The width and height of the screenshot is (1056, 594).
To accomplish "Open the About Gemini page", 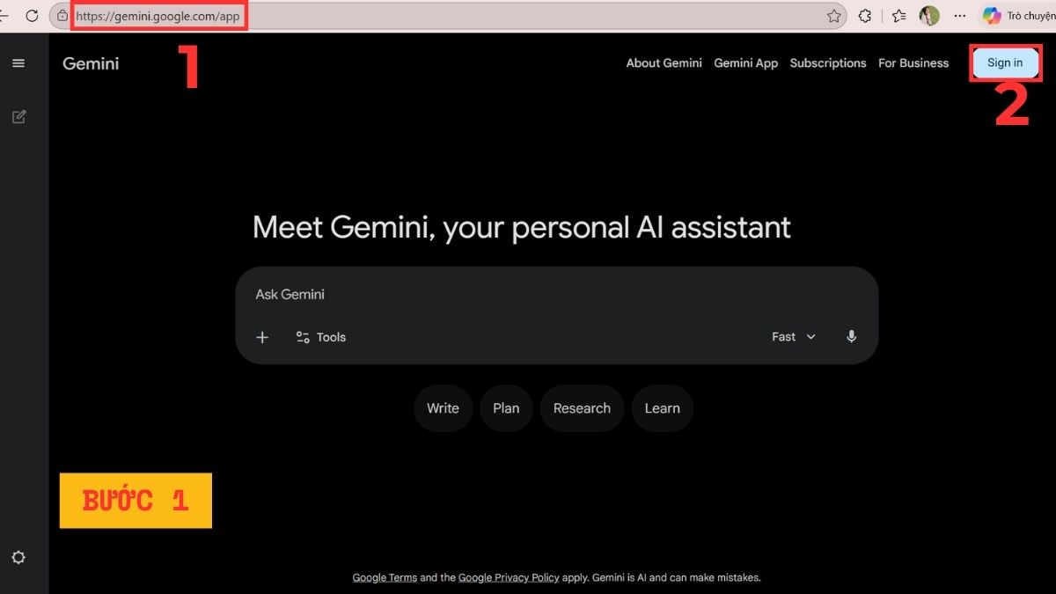I will 664,63.
